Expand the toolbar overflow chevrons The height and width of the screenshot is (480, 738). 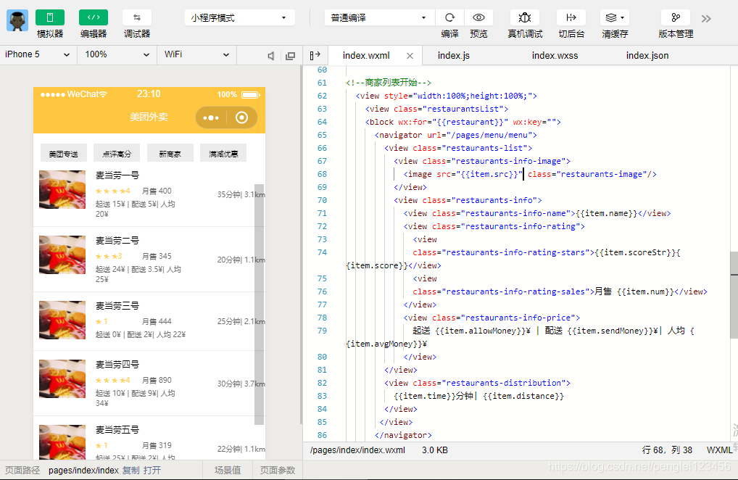click(x=706, y=19)
